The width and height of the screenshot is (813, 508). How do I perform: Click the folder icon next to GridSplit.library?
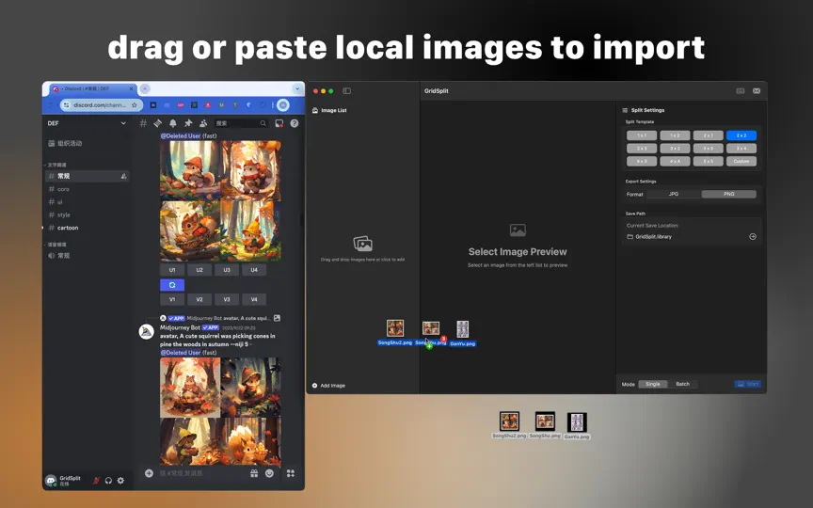[x=630, y=236]
